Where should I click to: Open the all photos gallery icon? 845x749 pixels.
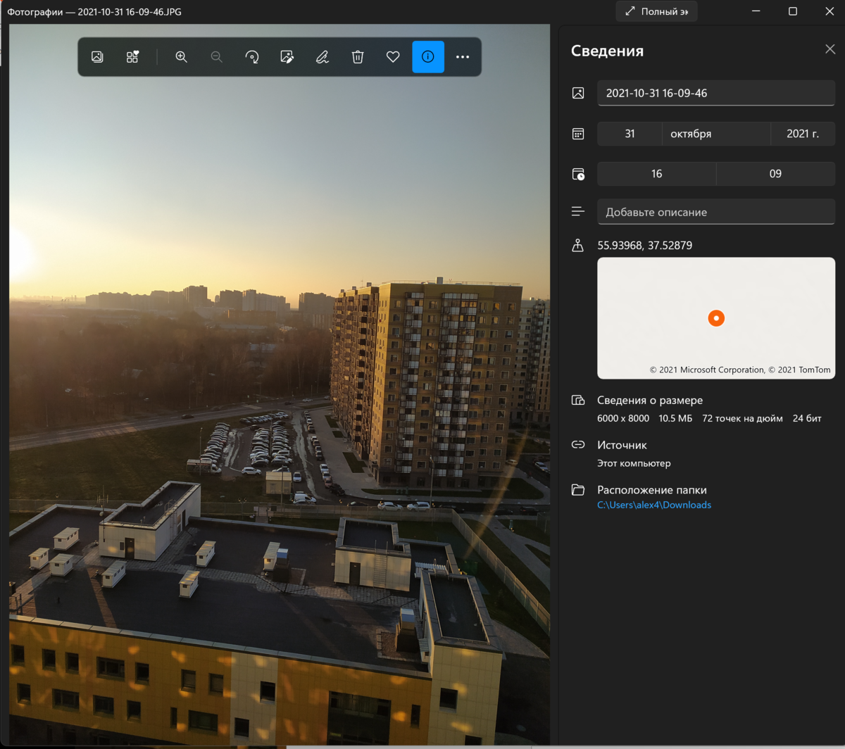pyautogui.click(x=97, y=57)
